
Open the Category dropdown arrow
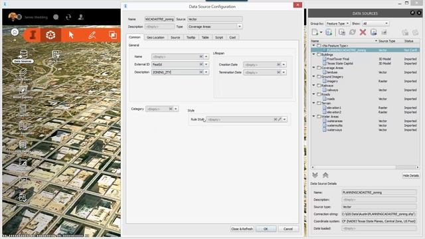[x=175, y=109]
